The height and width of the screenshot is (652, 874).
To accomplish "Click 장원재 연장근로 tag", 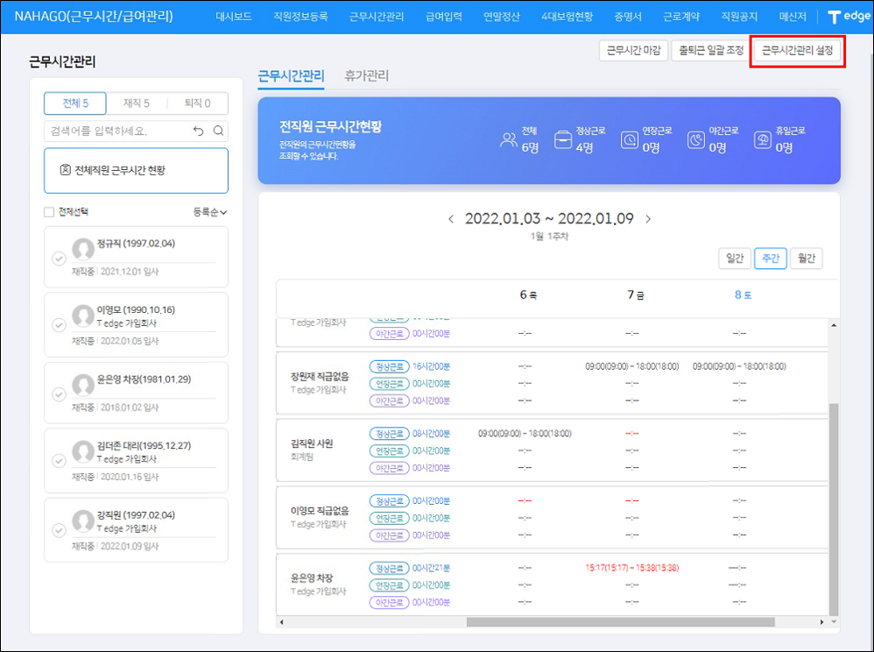I will pos(389,384).
